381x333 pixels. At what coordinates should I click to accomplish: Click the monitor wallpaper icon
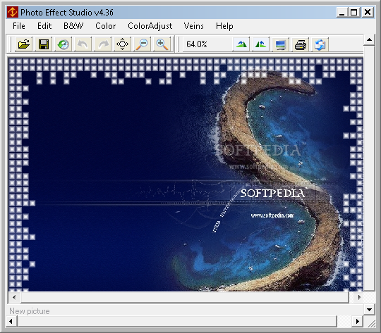(x=281, y=44)
